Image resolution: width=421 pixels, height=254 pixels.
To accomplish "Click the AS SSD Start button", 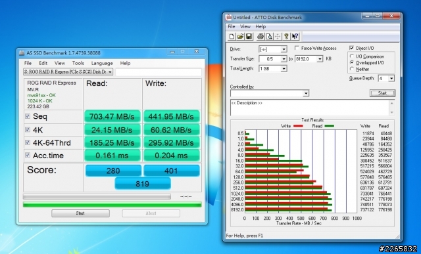I will [80, 213].
